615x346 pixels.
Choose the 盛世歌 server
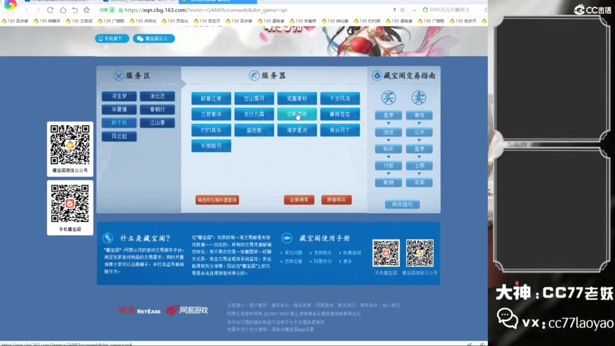pyautogui.click(x=254, y=130)
